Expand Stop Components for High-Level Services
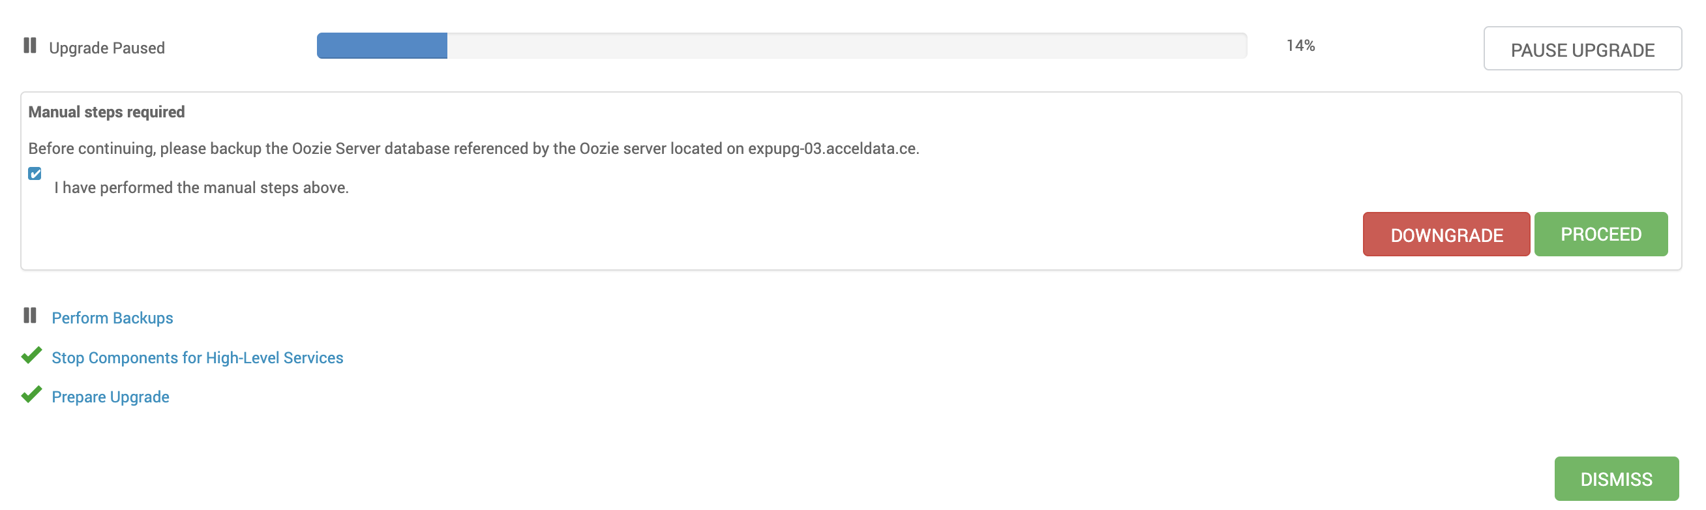The height and width of the screenshot is (510, 1706). point(198,357)
